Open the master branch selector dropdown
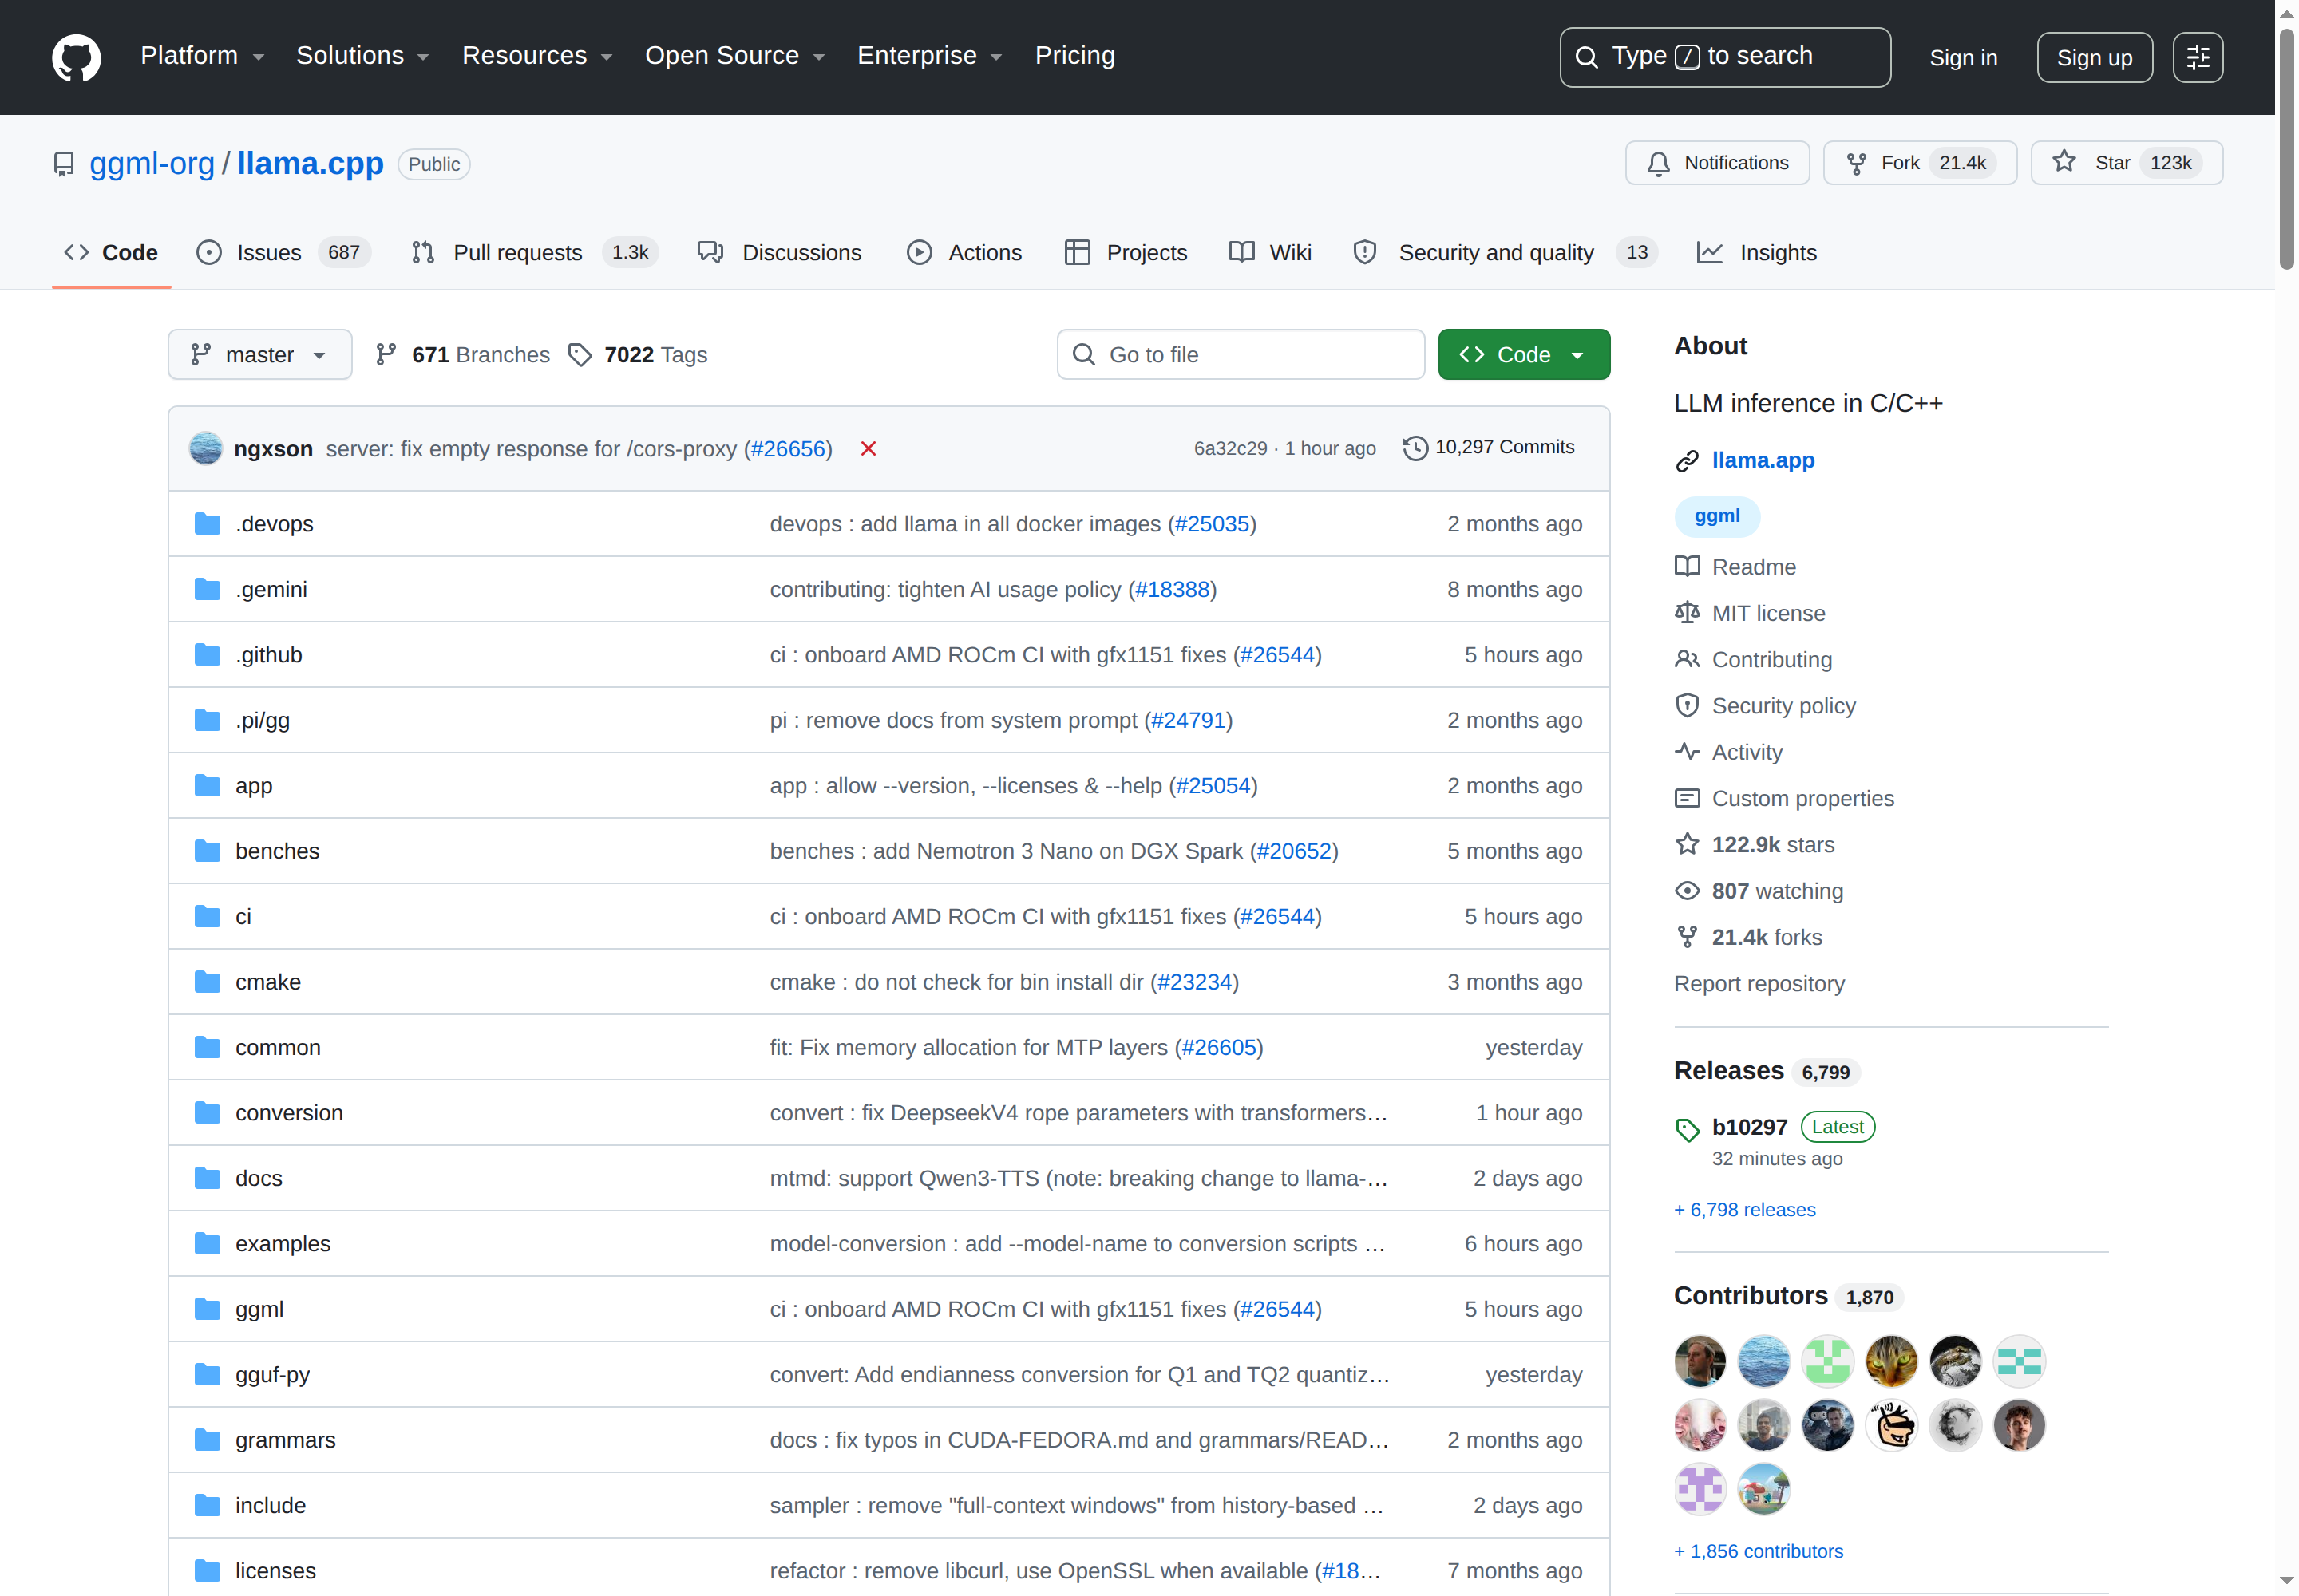This screenshot has height=1596, width=2299. (260, 355)
